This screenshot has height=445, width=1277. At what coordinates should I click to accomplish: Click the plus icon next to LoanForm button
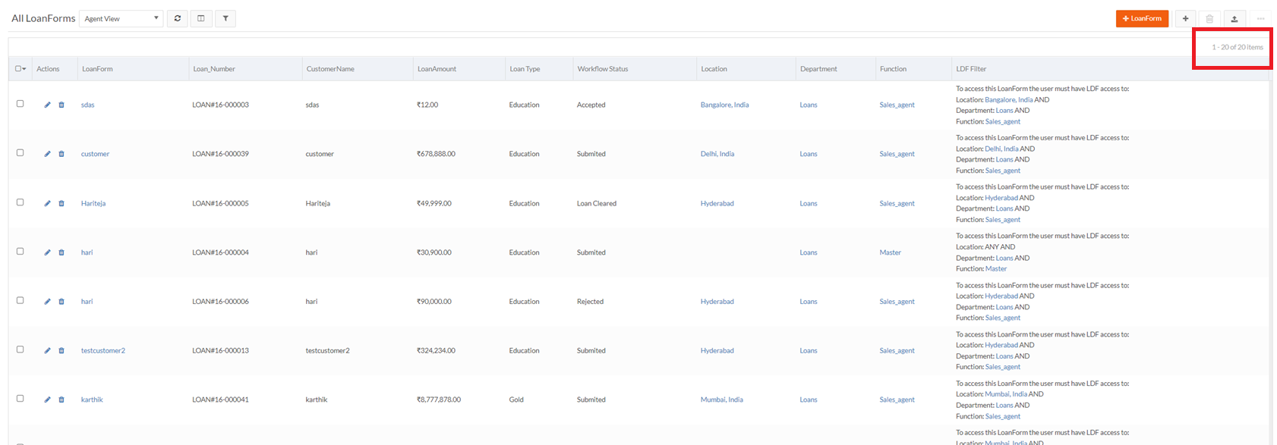1185,18
